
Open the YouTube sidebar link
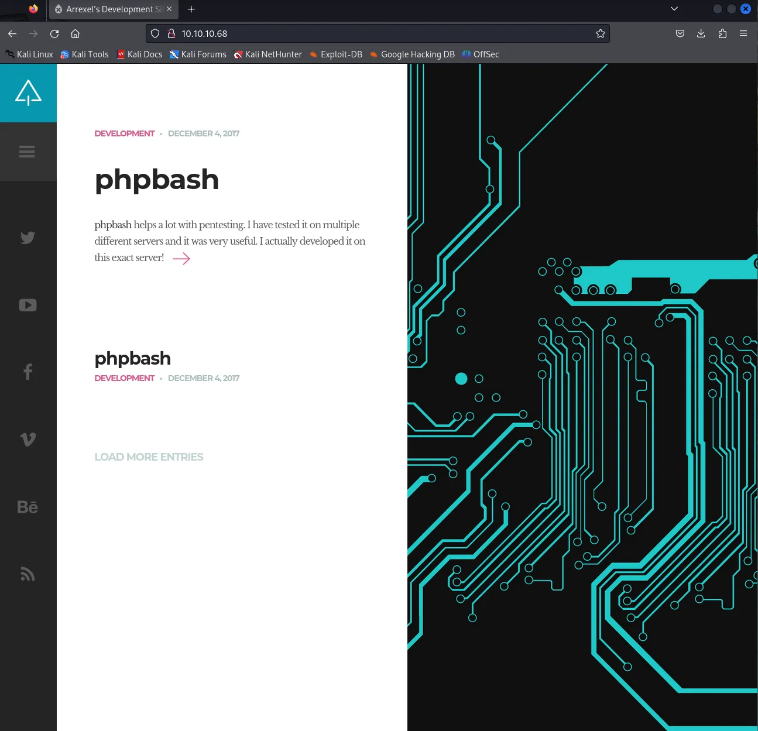point(28,305)
